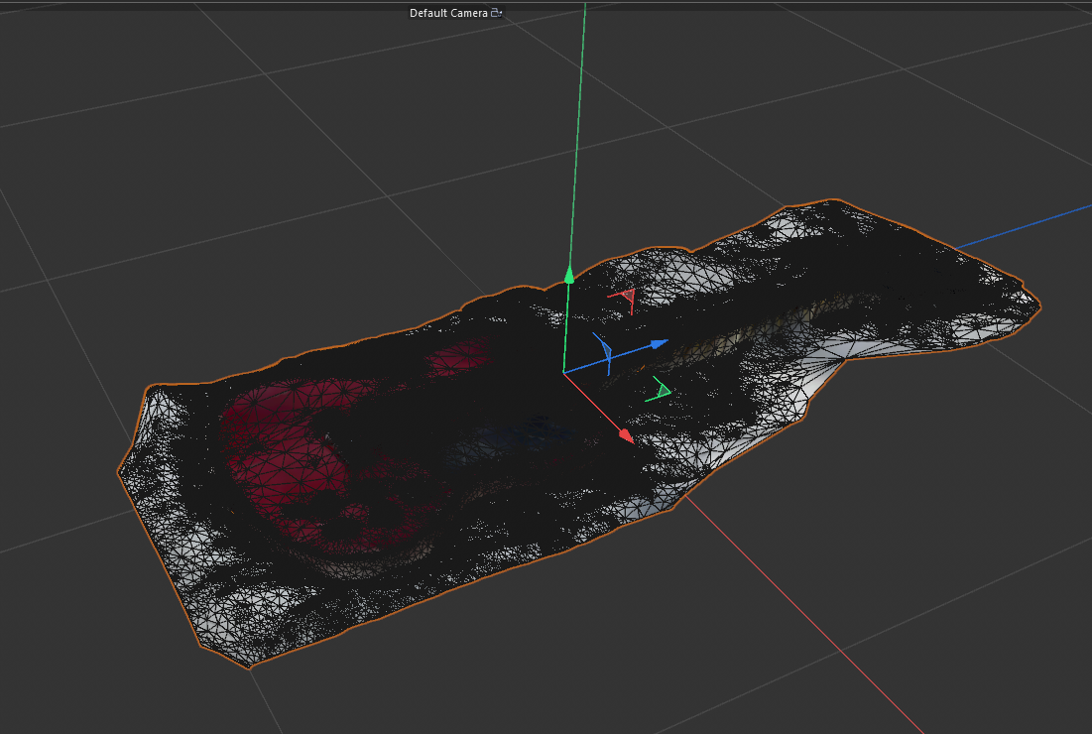Click the Default Camera heading to change view
Screen dimensions: 1092x734
tap(448, 13)
